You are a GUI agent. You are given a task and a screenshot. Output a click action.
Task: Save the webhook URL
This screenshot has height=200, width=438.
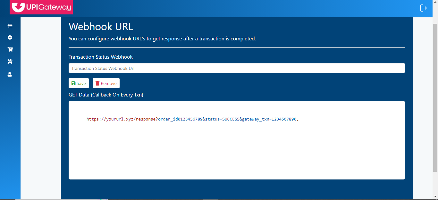tap(79, 83)
